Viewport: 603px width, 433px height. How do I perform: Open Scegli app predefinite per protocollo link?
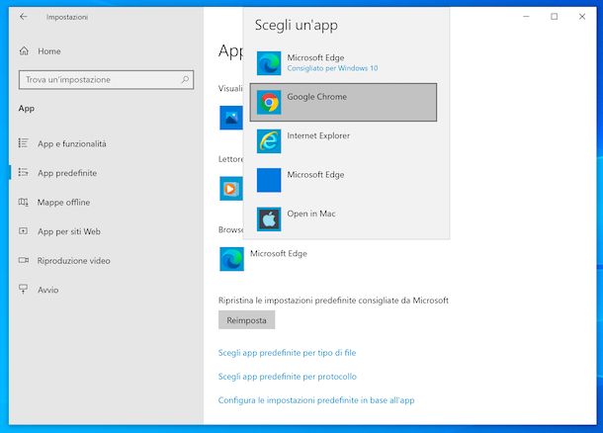tap(287, 377)
